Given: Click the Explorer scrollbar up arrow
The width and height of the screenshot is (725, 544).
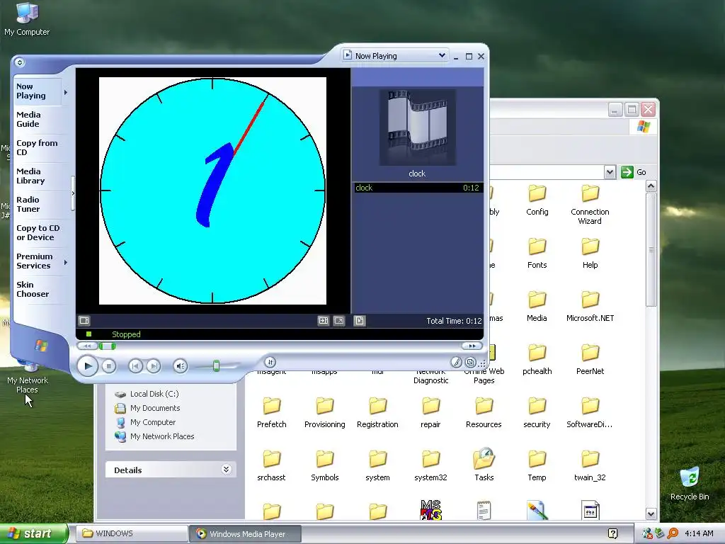Looking at the screenshot, I should pos(651,186).
